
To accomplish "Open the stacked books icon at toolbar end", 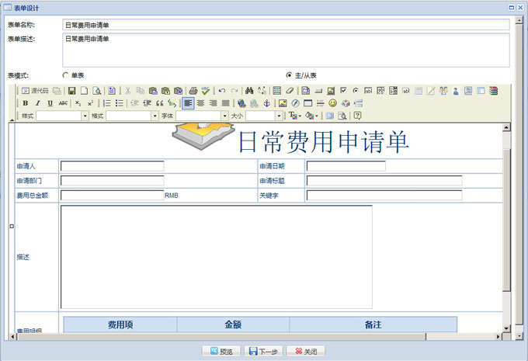I will click(x=493, y=91).
